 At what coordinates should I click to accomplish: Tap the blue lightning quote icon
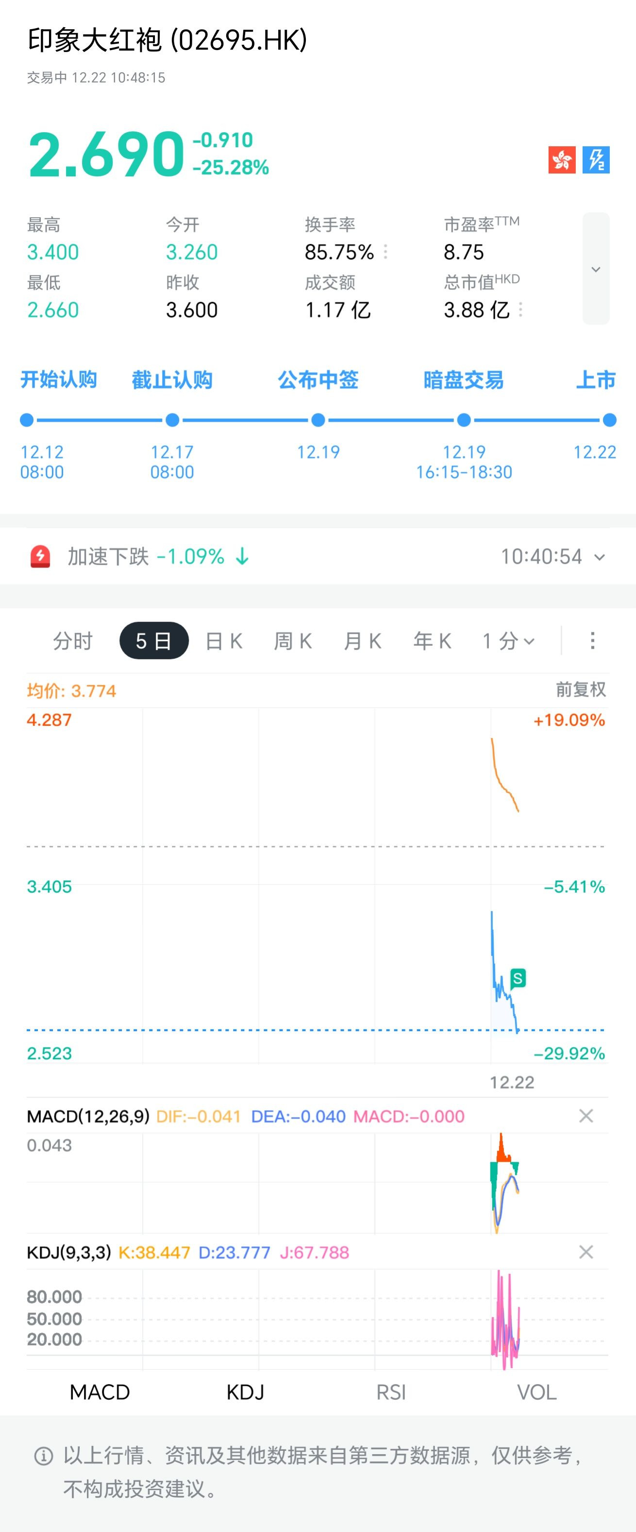click(596, 160)
